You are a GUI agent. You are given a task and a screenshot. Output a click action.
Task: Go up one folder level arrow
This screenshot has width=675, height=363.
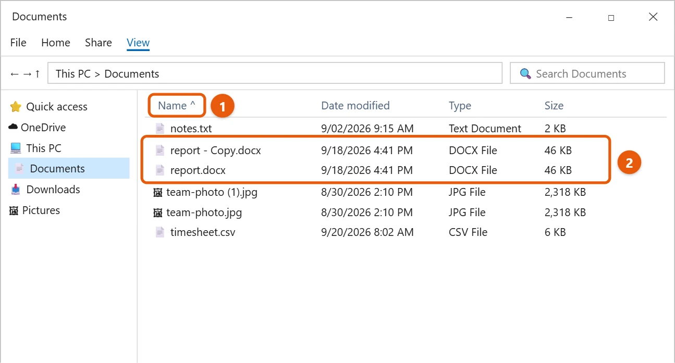click(x=37, y=74)
